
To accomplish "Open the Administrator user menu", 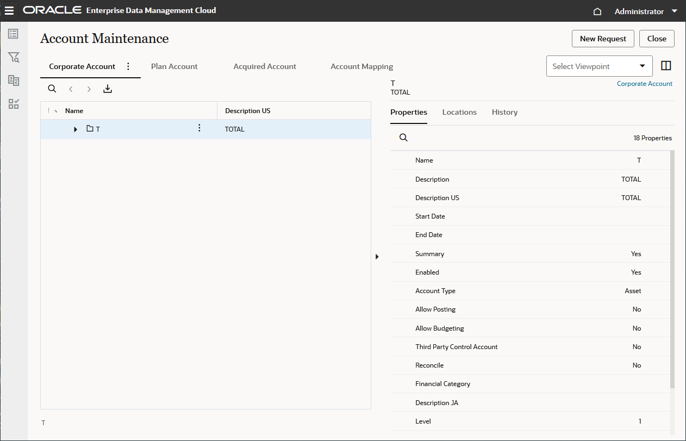I will coord(645,11).
